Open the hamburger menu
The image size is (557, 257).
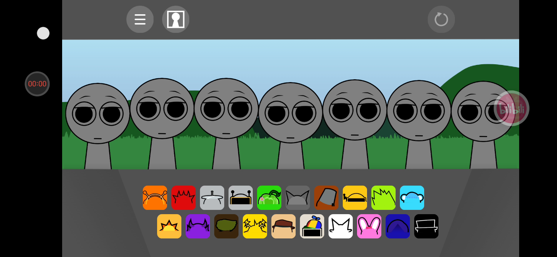[x=140, y=19]
